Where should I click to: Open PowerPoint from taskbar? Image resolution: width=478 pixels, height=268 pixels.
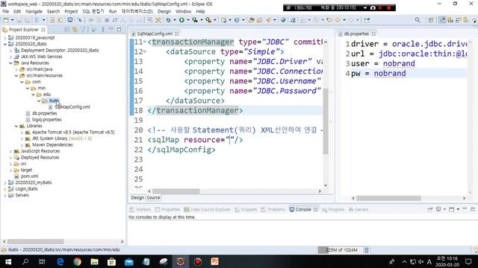click(214, 261)
